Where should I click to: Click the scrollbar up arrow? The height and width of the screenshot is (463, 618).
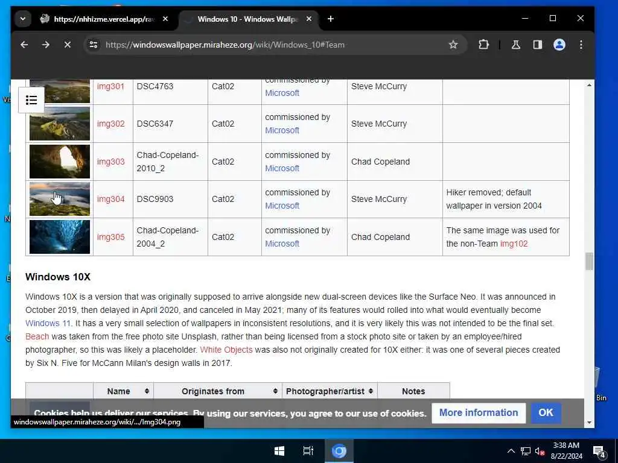(x=589, y=85)
